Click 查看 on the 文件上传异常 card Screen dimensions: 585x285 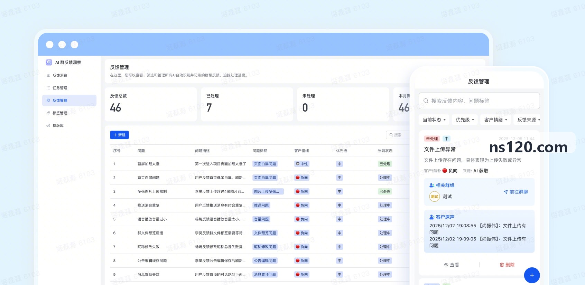coord(452,265)
